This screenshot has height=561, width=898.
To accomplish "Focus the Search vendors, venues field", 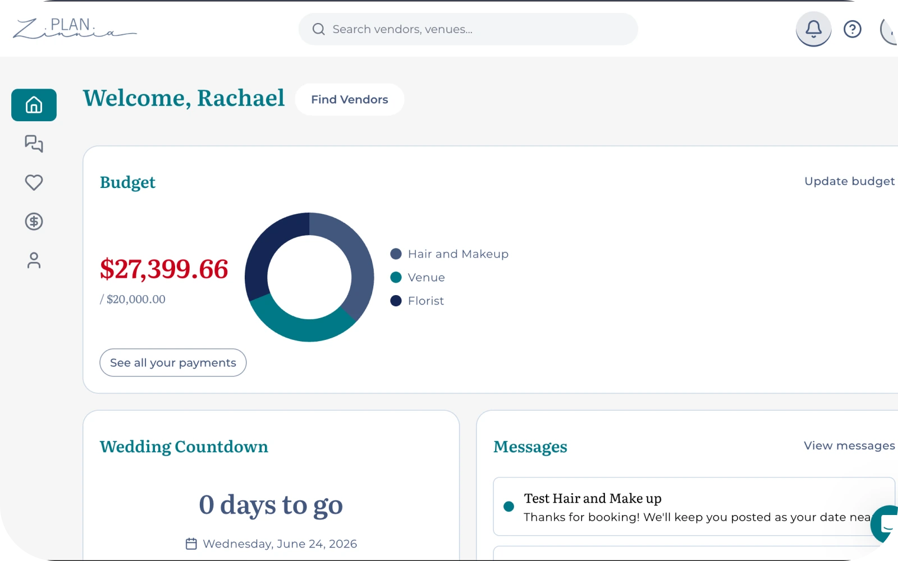I will click(x=468, y=29).
